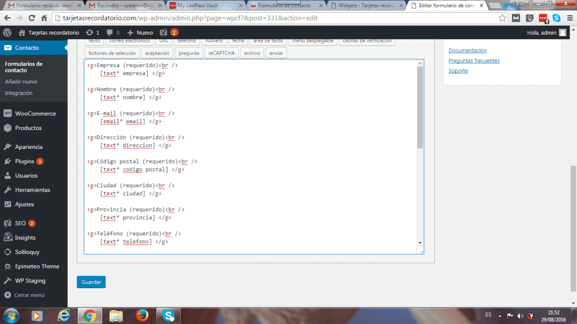Open the LastPass extension icon

click(x=543, y=18)
